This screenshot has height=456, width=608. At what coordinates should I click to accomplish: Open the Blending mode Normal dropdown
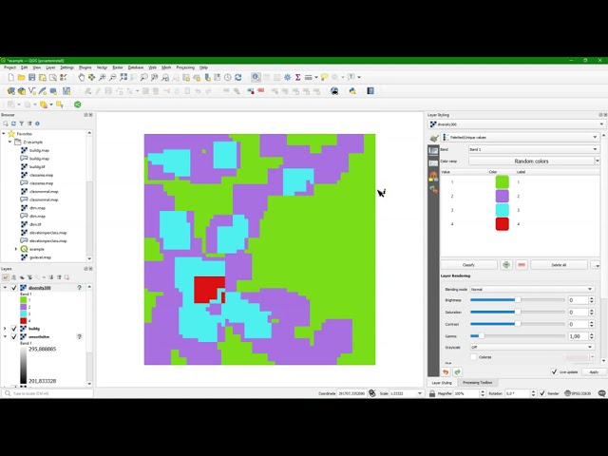(532, 289)
